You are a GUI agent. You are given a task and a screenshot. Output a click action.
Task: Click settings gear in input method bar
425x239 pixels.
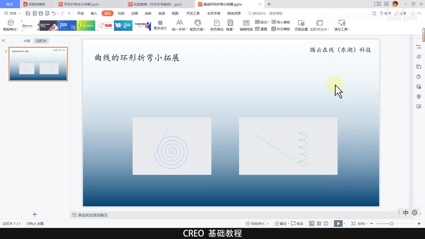tap(415, 213)
